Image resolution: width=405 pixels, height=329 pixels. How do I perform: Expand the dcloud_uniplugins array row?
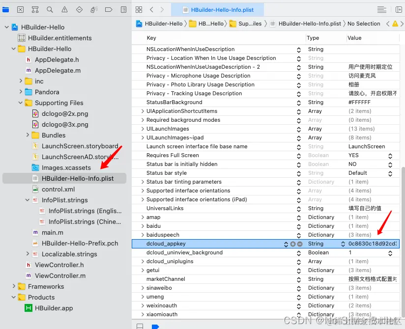pos(143,261)
